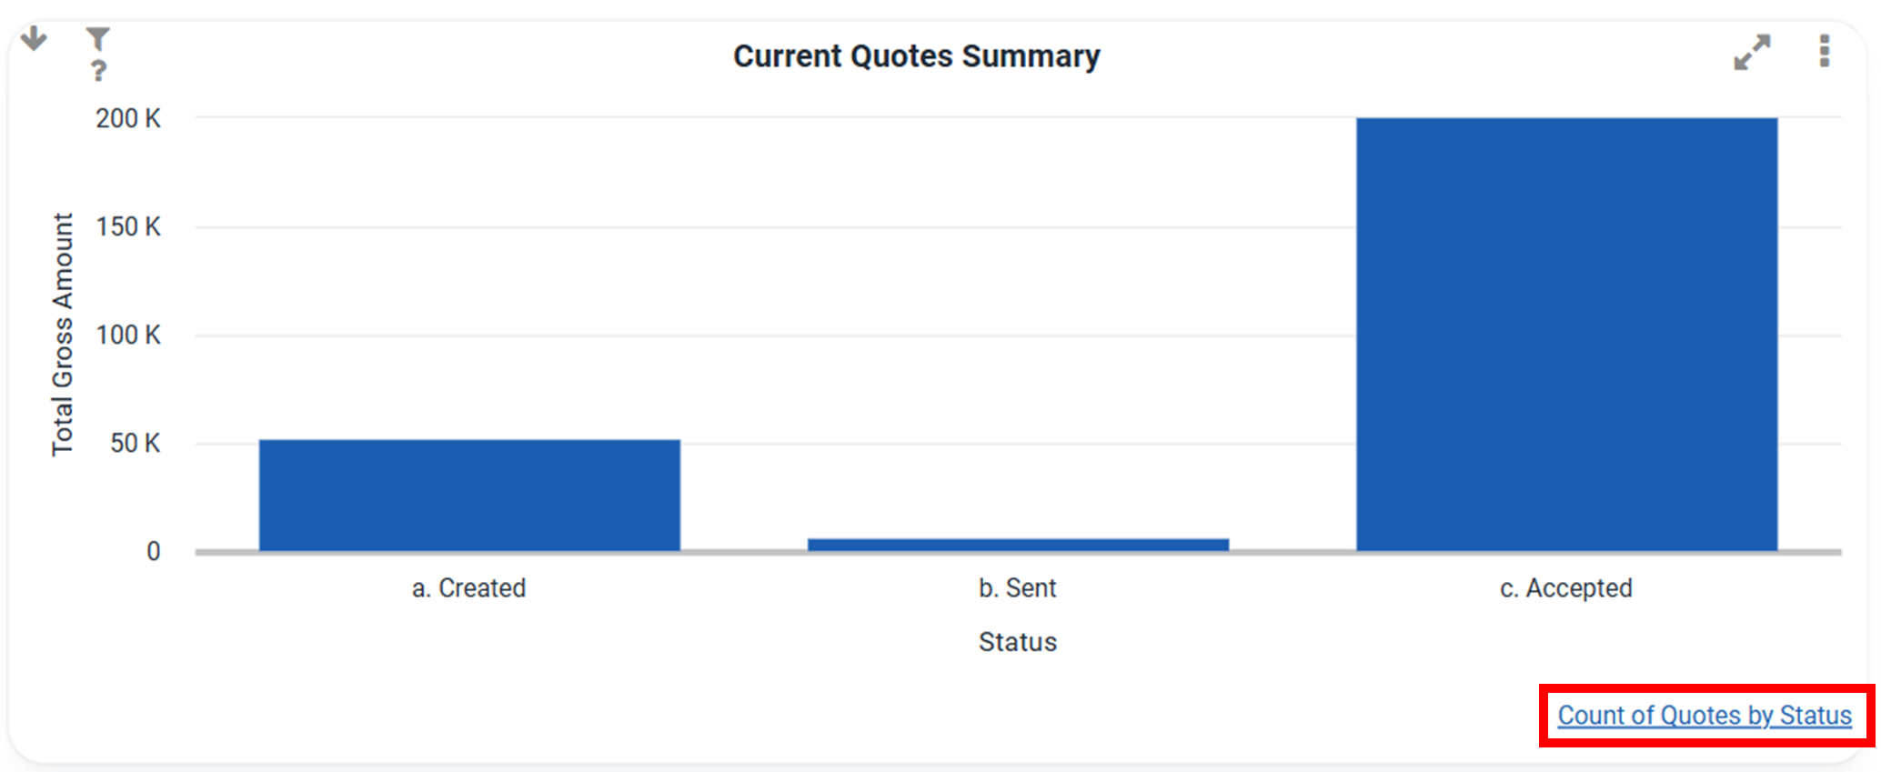The width and height of the screenshot is (1881, 772).
Task: Select the Created status bar in the chart
Action: (x=469, y=495)
